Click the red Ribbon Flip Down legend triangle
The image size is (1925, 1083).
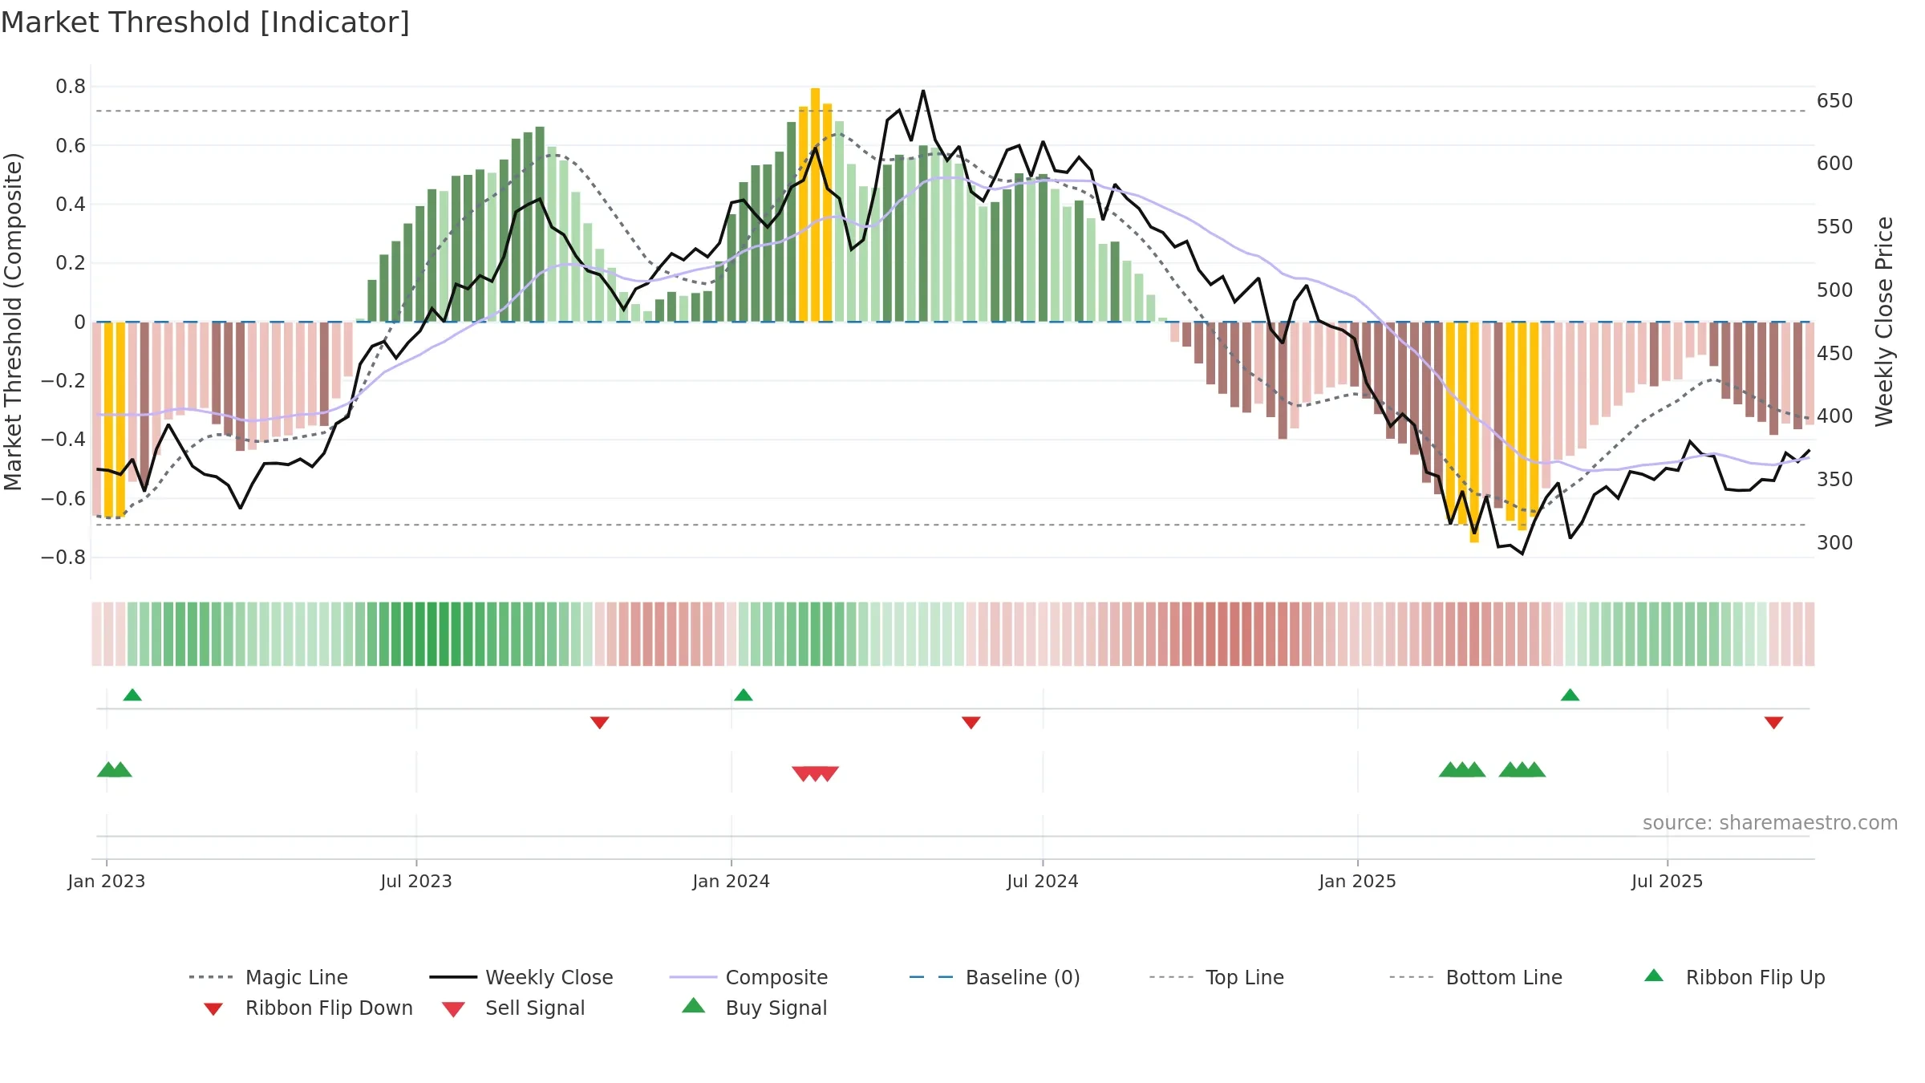213,1009
